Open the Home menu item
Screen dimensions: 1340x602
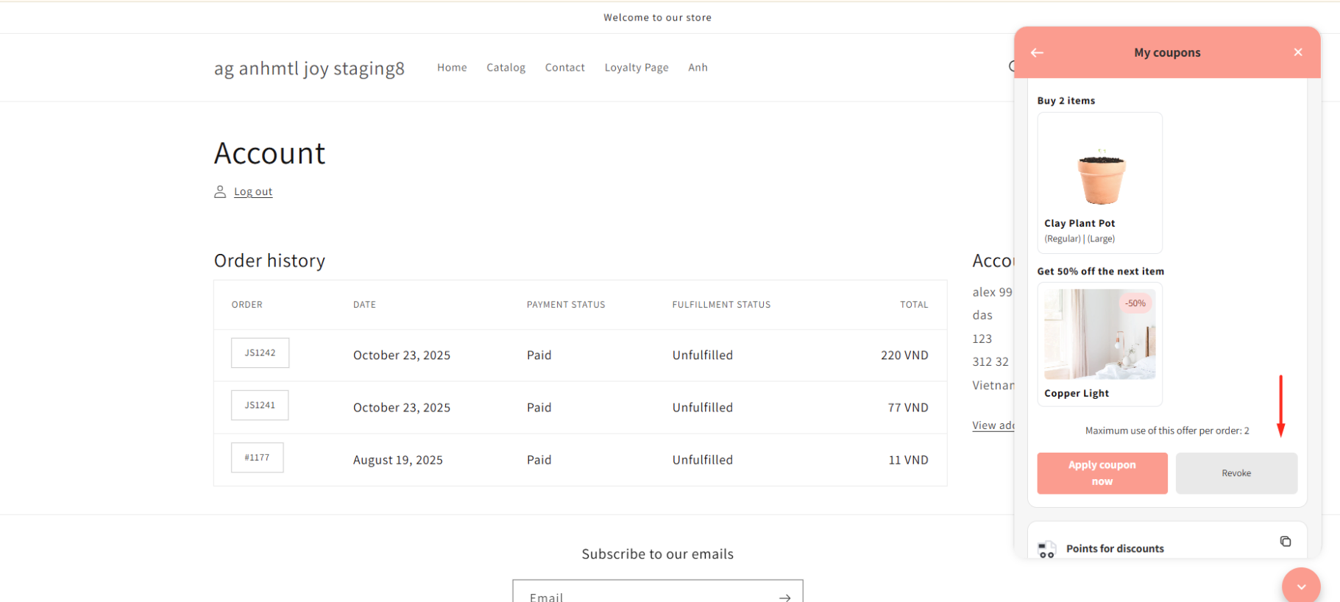pos(452,68)
